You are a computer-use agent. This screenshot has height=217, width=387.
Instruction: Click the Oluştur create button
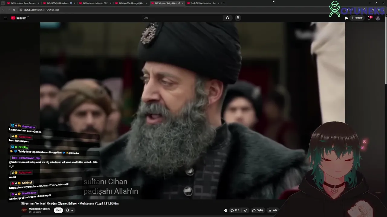click(357, 18)
